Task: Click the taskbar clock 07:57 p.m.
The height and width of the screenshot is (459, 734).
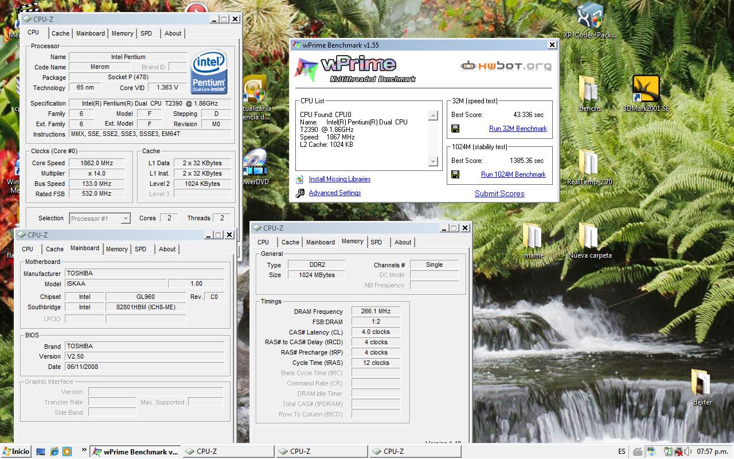Action: click(712, 452)
